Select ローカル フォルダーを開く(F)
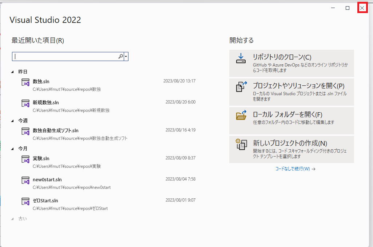 click(x=291, y=121)
